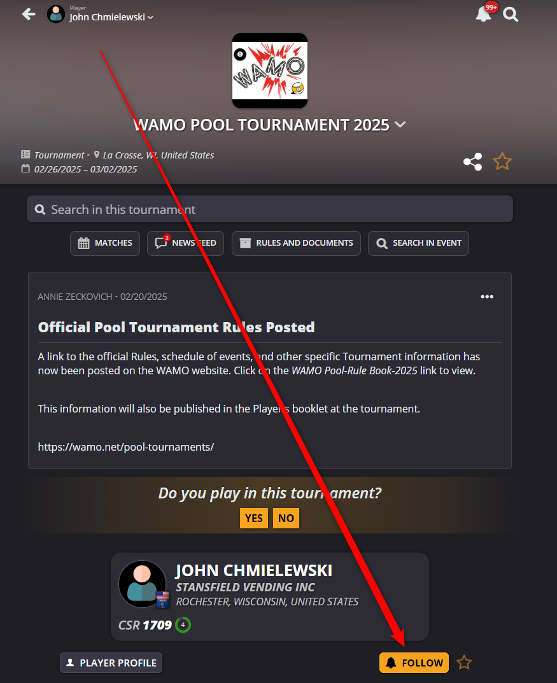This screenshot has width=557, height=683.
Task: Click the Search in this tournament field
Action: tap(270, 209)
